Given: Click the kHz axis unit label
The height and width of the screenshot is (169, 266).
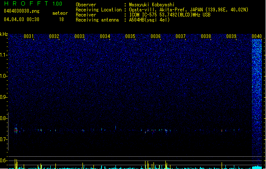Looking at the screenshot, I should coord(4,34).
